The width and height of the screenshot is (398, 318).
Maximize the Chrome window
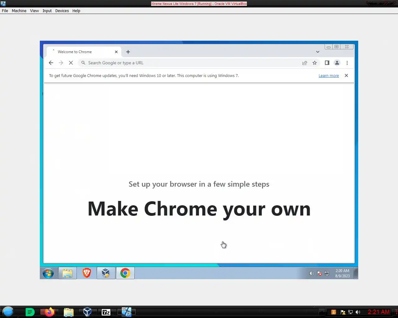click(x=336, y=47)
